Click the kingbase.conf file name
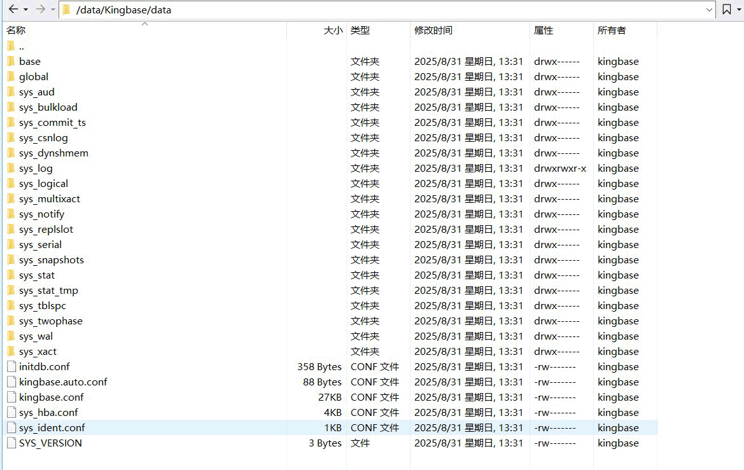This screenshot has height=470, width=744. coord(52,397)
